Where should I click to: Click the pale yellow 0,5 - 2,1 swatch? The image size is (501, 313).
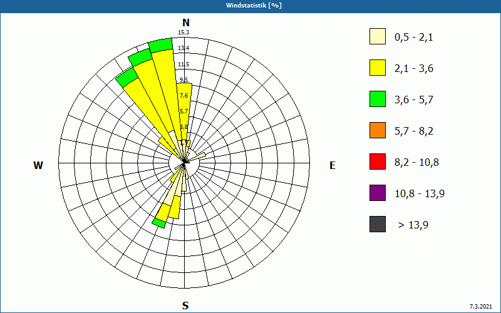[x=378, y=36]
